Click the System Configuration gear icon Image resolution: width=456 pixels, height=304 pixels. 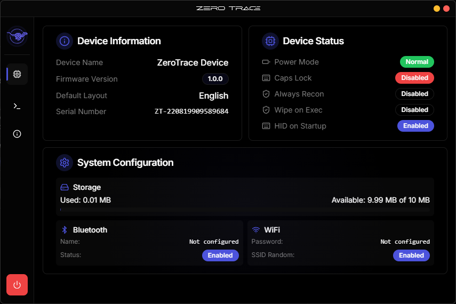65,163
